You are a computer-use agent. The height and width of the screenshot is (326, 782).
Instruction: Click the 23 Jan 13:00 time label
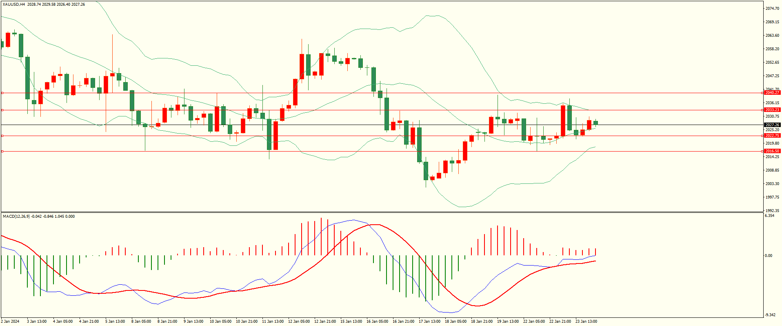[586, 322]
